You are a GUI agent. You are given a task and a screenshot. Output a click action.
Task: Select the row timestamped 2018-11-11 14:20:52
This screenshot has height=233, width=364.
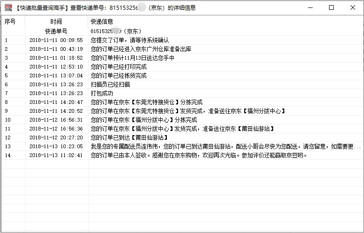182,111
